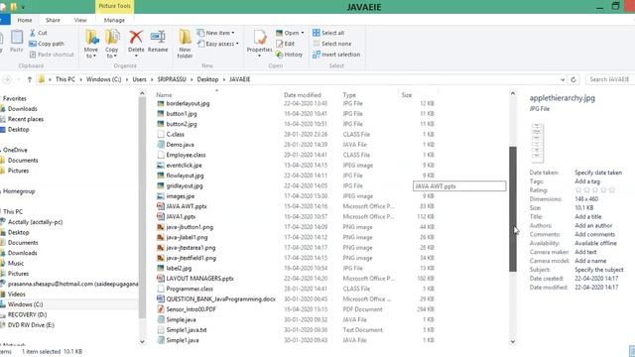
Task: Click Copy path in Clipboard group
Action: click(47, 44)
